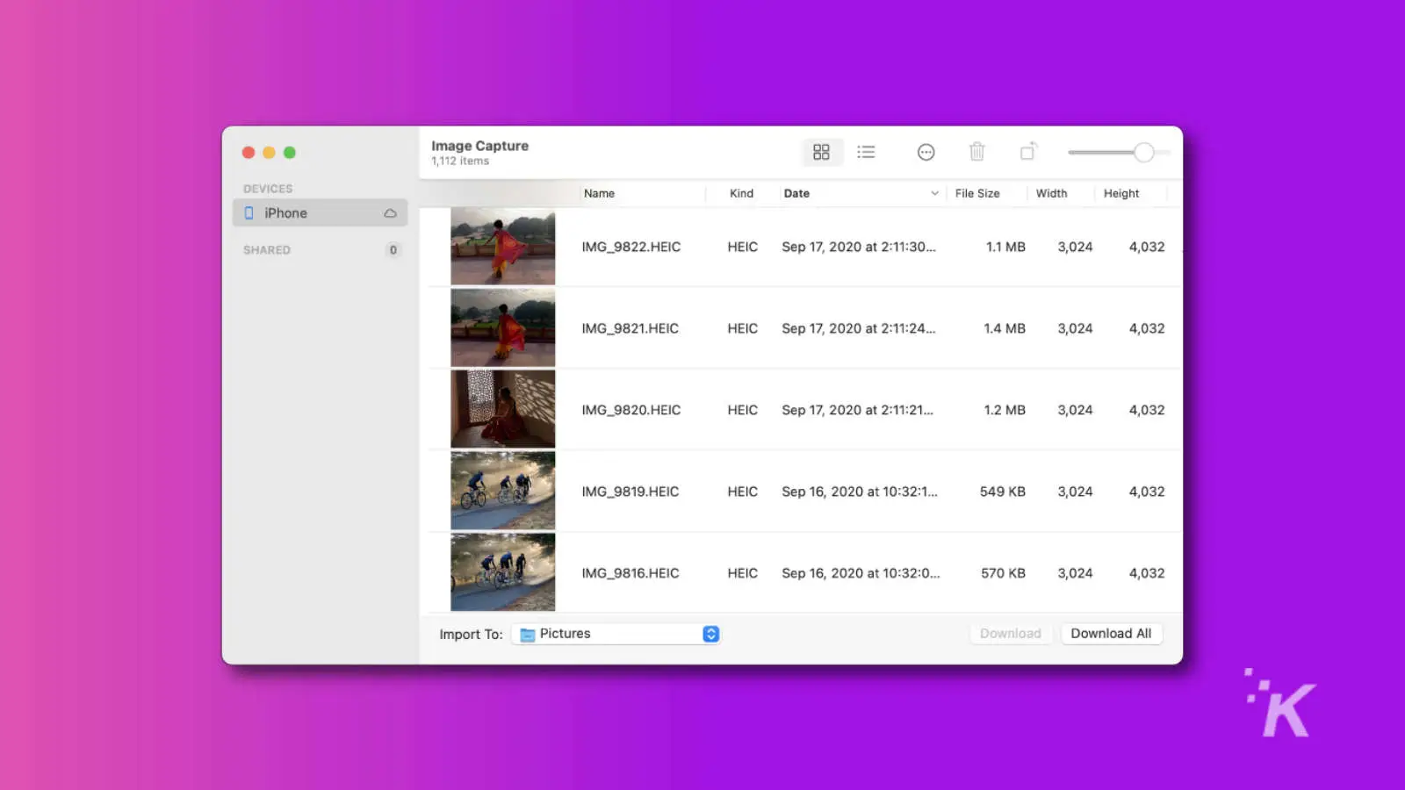The width and height of the screenshot is (1405, 790).
Task: Select the IMG_9820.HEIC thumbnail
Action: click(501, 409)
